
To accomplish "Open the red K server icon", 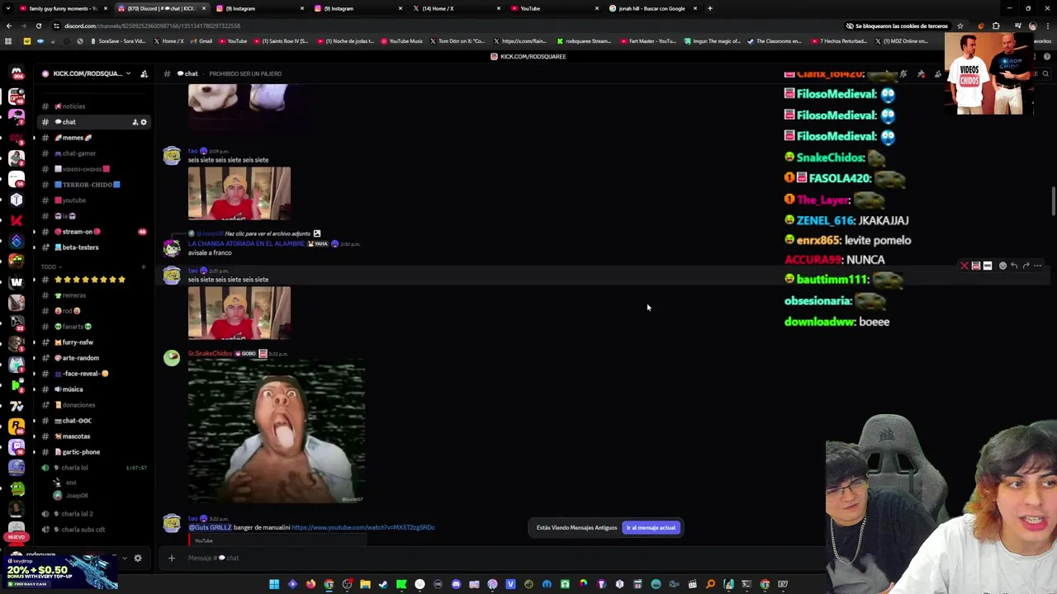I will click(x=16, y=220).
